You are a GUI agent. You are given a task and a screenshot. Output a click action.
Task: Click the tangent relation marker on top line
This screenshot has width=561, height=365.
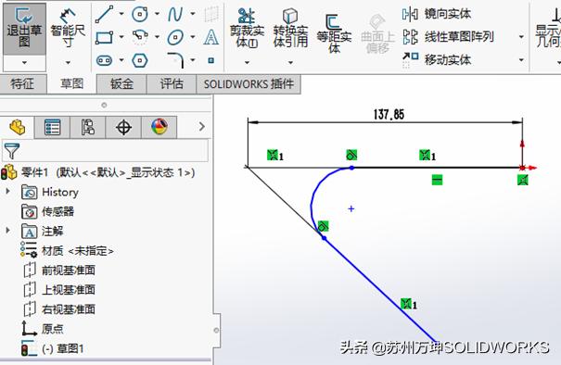[351, 155]
